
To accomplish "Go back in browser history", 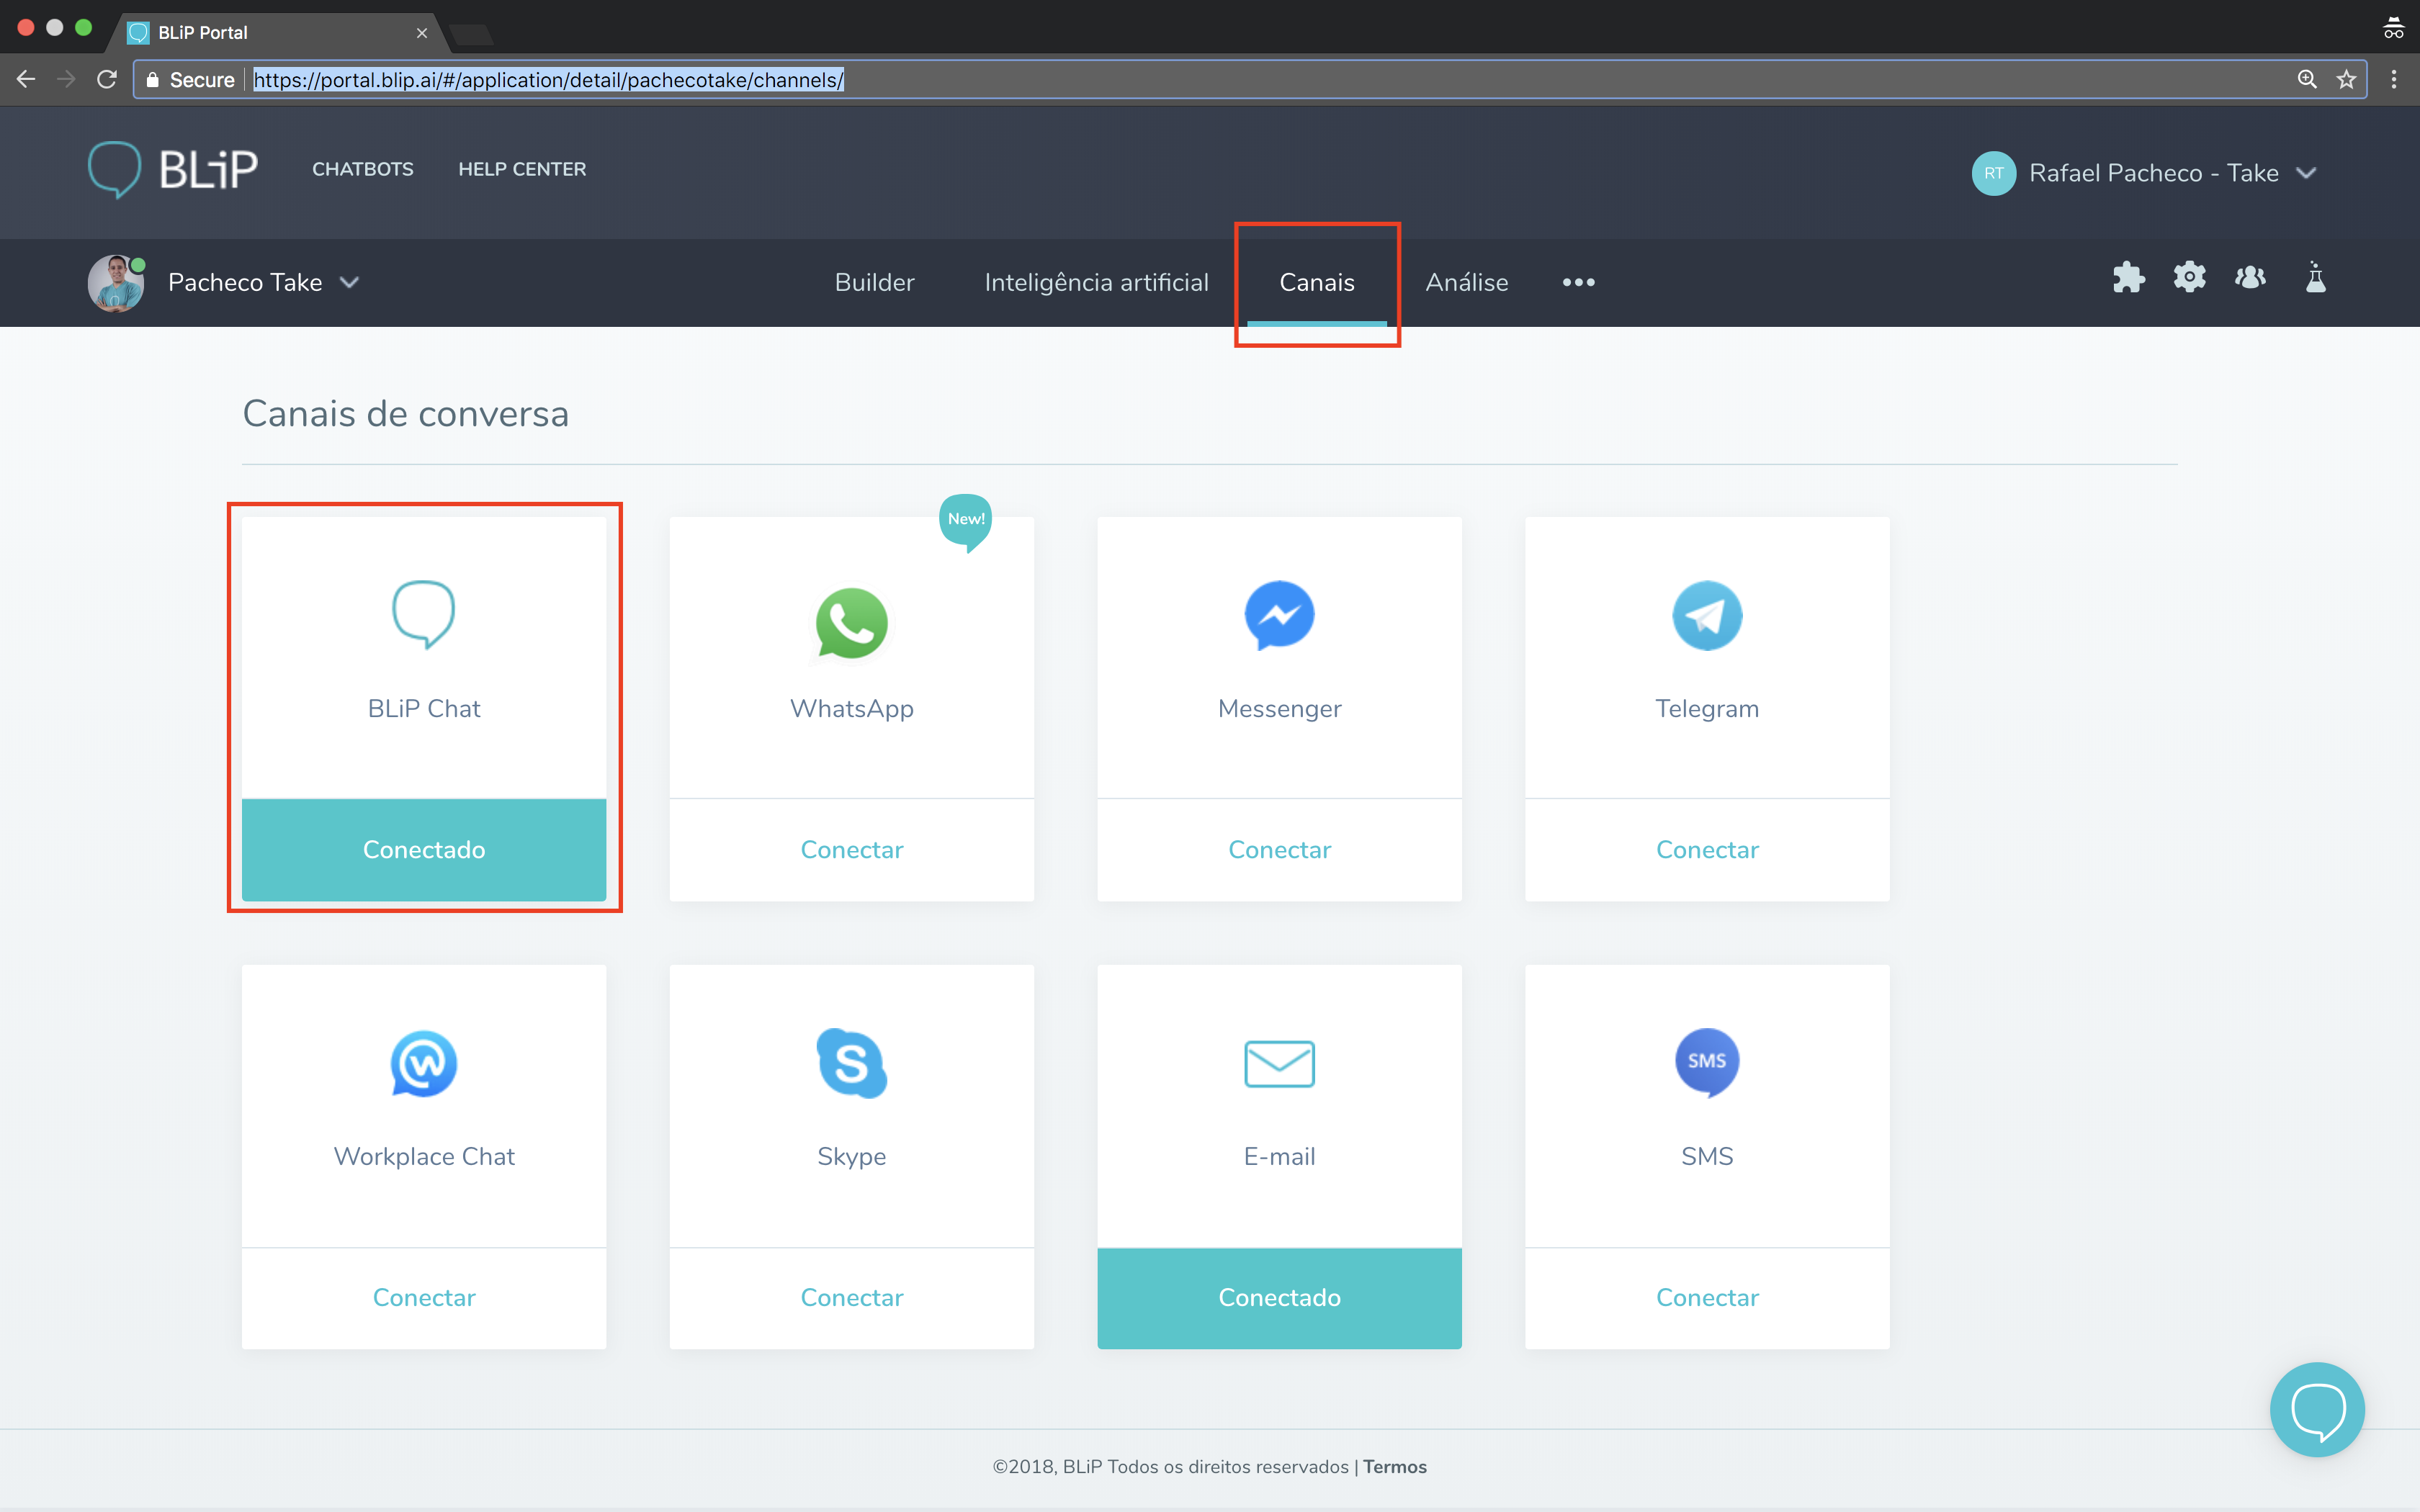I will (26, 80).
